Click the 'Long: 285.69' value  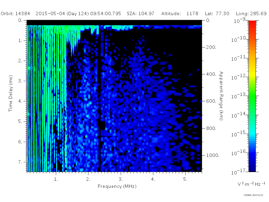pos(251,14)
